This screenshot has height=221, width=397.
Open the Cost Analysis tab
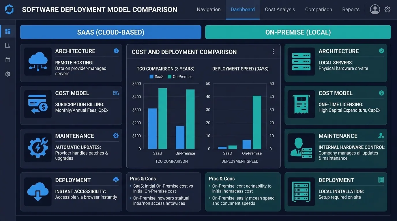pos(280,9)
